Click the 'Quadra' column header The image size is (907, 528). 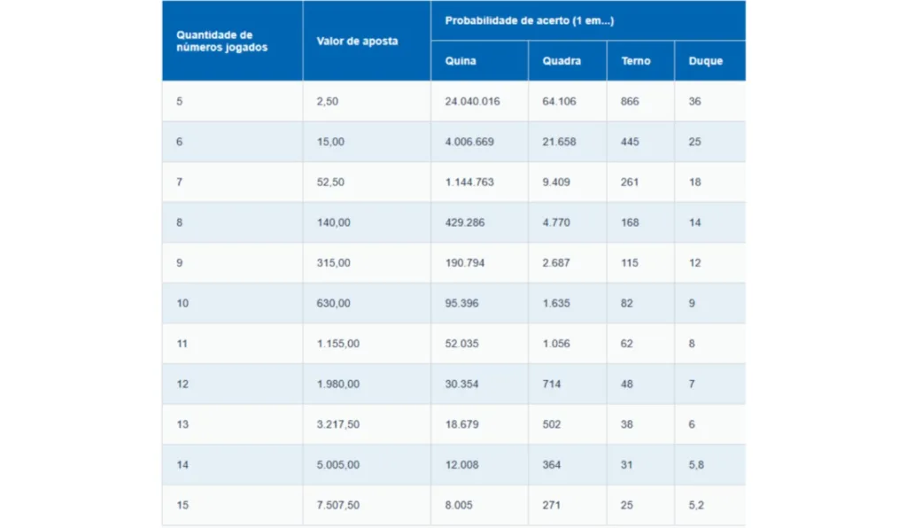(562, 61)
